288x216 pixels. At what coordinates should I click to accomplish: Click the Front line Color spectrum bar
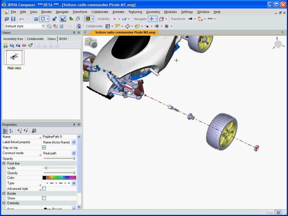click(61, 178)
